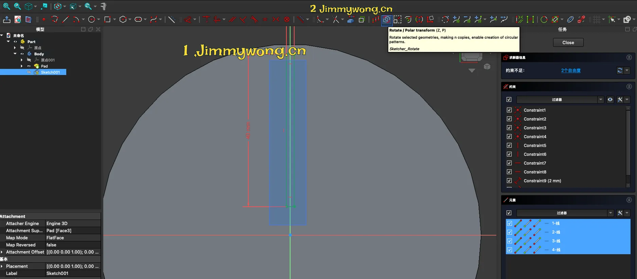This screenshot has height=279, width=637.
Task: Toggle the Pad visibility eye icon
Action: point(29,66)
